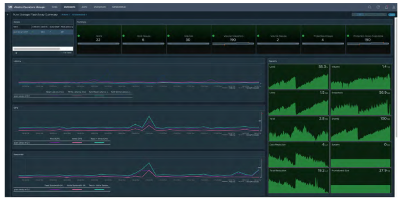Open the Total Reduction 19.2 chart

[x=299, y=181]
